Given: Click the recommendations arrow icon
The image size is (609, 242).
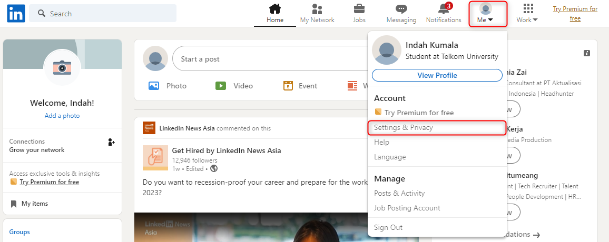Looking at the screenshot, I should click(536, 235).
